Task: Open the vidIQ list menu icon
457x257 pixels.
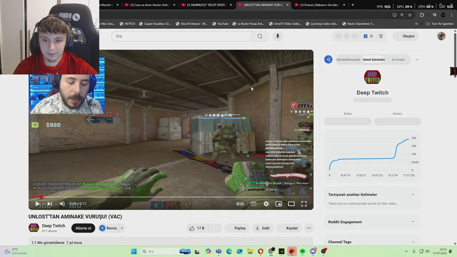Action: click(371, 36)
